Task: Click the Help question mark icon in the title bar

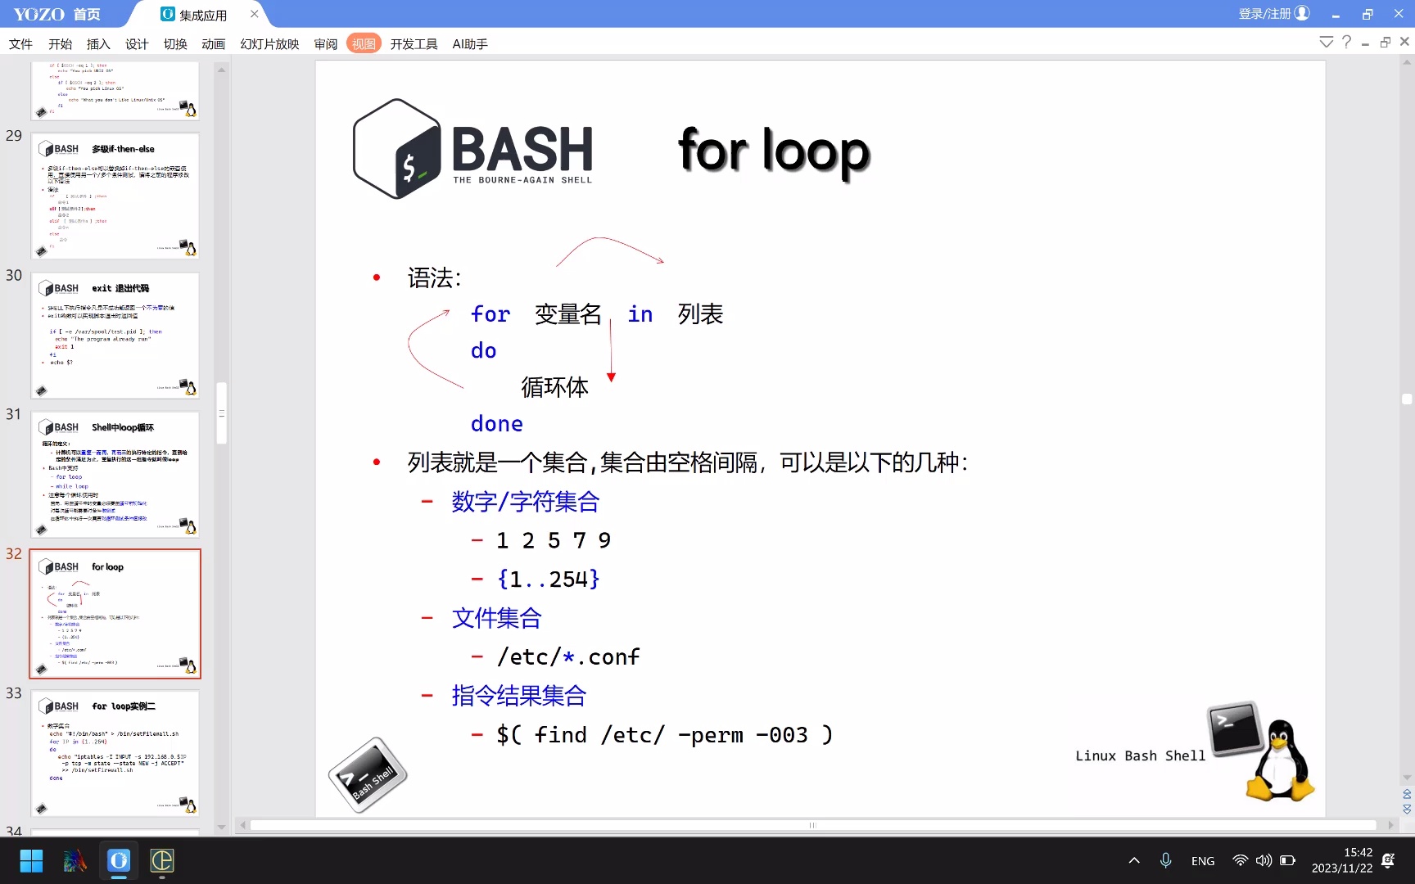Action: [x=1345, y=42]
